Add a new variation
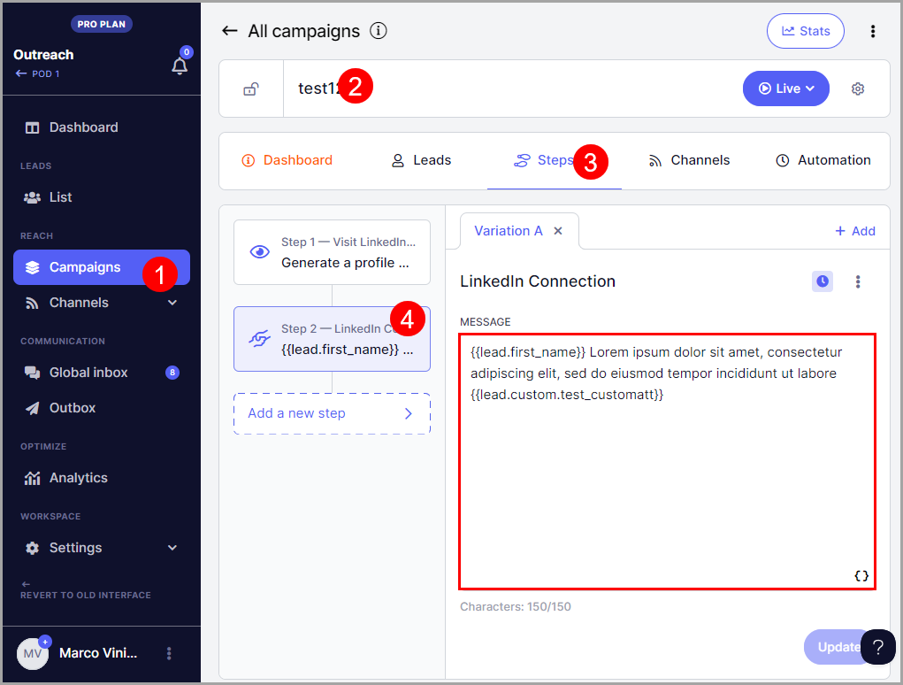 coord(854,231)
